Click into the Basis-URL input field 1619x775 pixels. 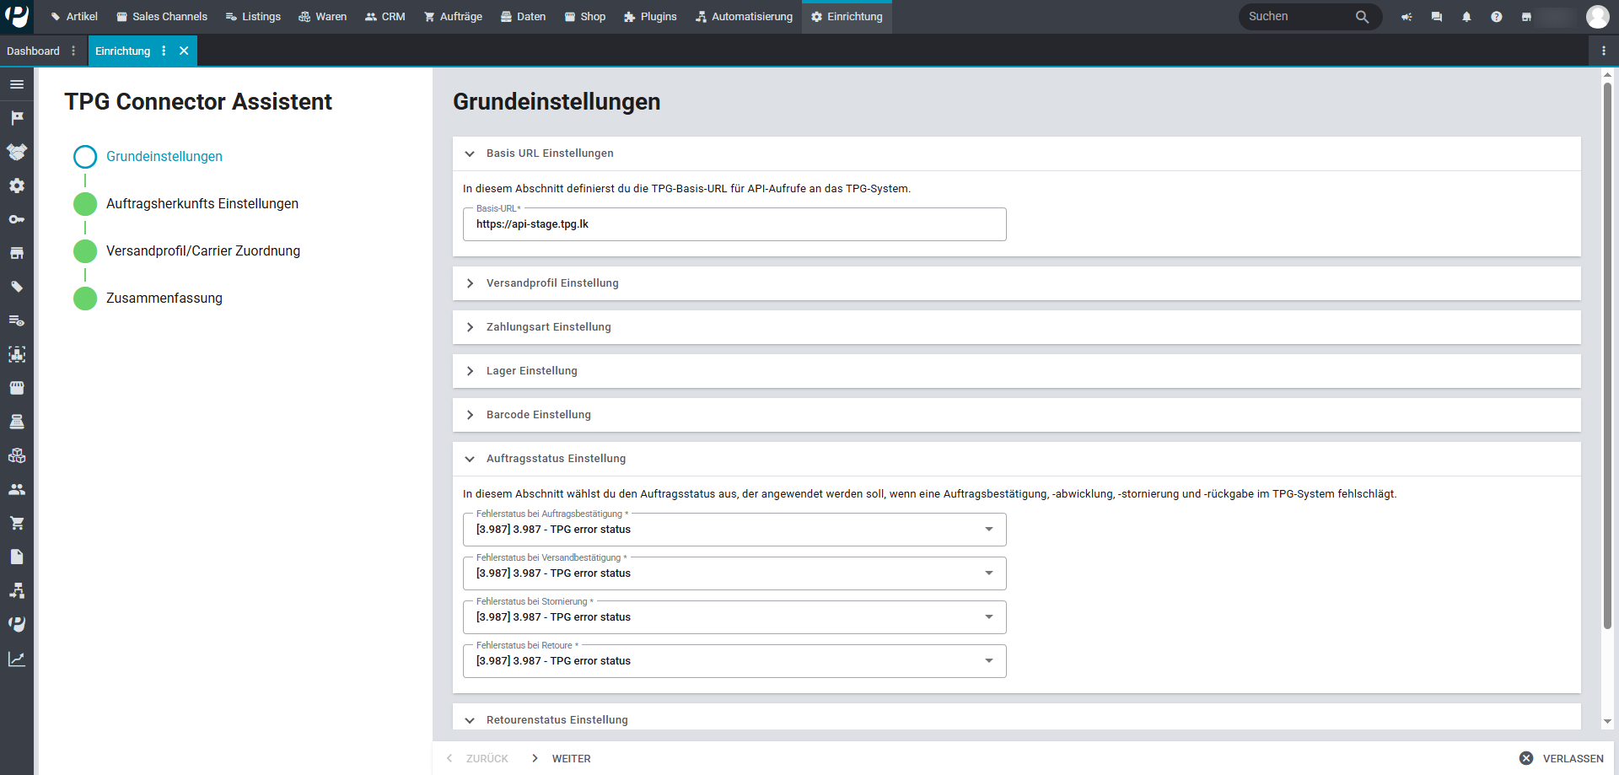[734, 224]
